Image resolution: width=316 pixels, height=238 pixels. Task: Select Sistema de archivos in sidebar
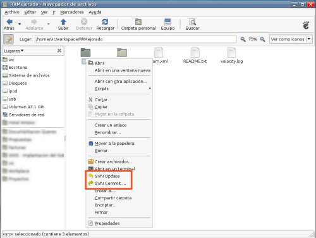coord(26,75)
